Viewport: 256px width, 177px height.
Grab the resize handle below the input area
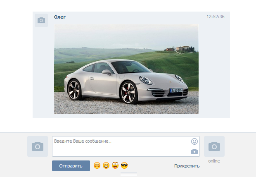click(128, 174)
